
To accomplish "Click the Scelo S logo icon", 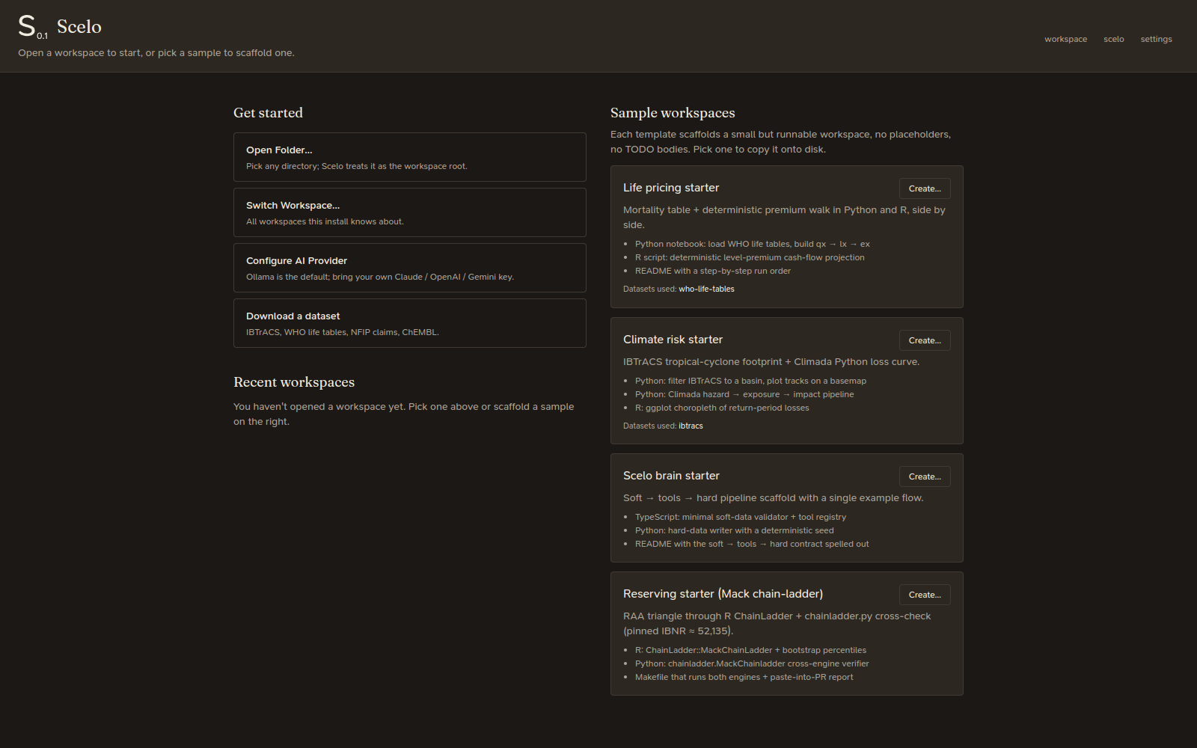I will coord(32,27).
